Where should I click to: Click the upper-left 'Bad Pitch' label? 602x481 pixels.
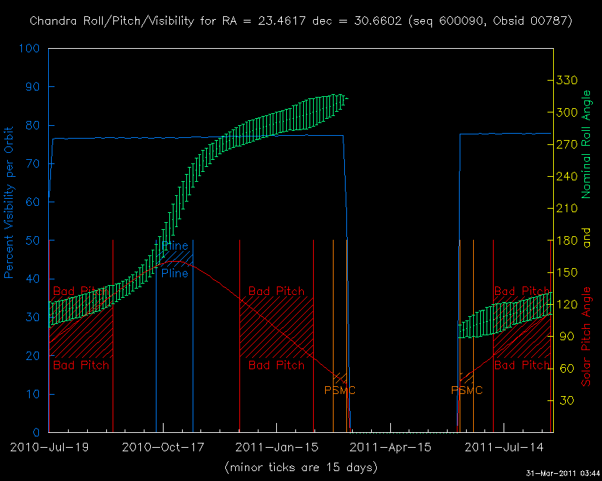pos(81,291)
